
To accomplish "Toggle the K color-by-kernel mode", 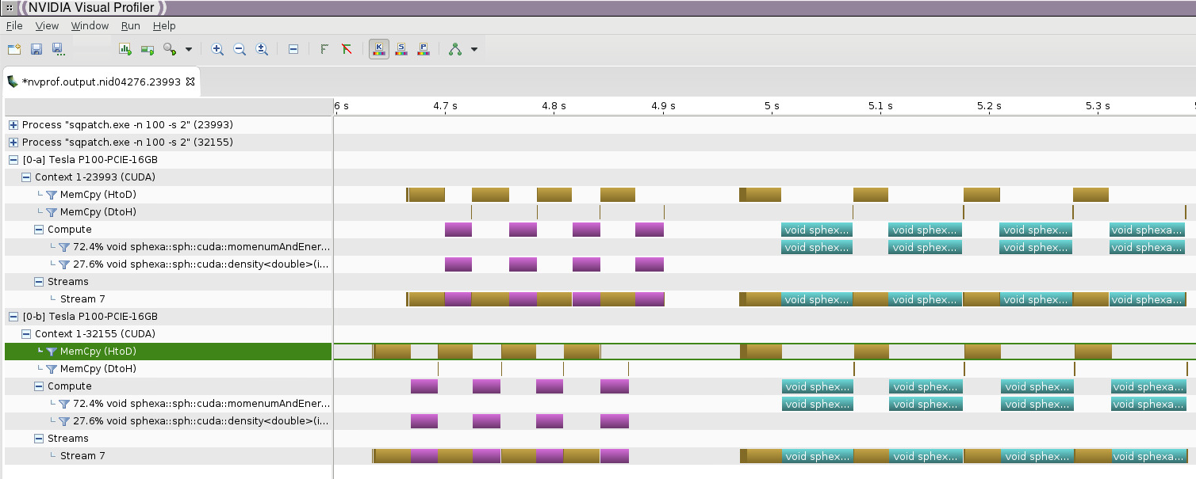I will click(378, 49).
